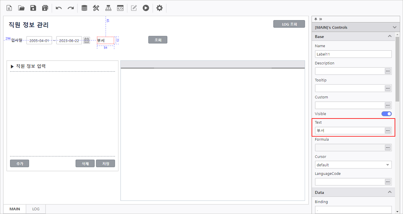Click the calendar icon beside the date range
Image resolution: width=403 pixels, height=214 pixels.
[87, 40]
